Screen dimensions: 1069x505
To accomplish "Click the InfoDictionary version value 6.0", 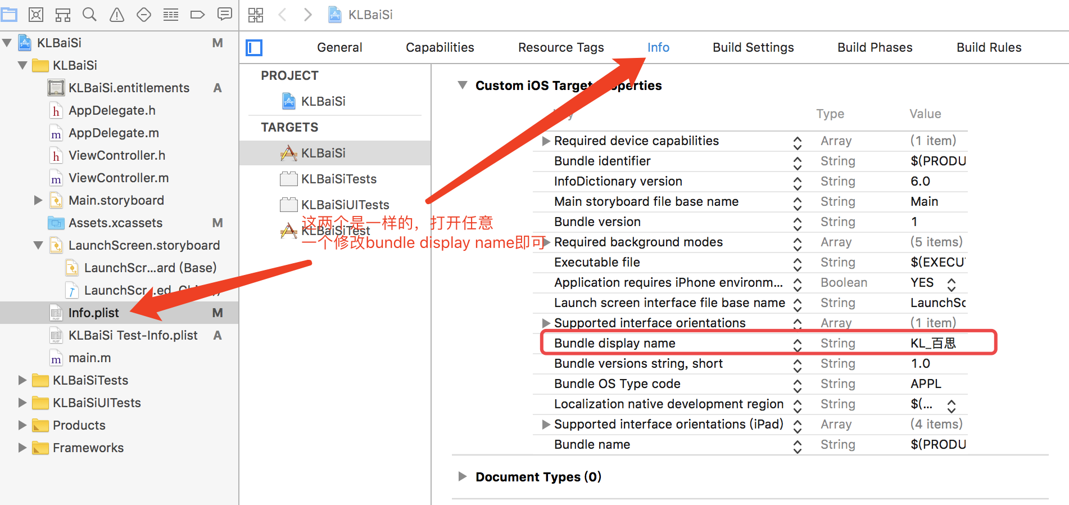I will click(920, 181).
